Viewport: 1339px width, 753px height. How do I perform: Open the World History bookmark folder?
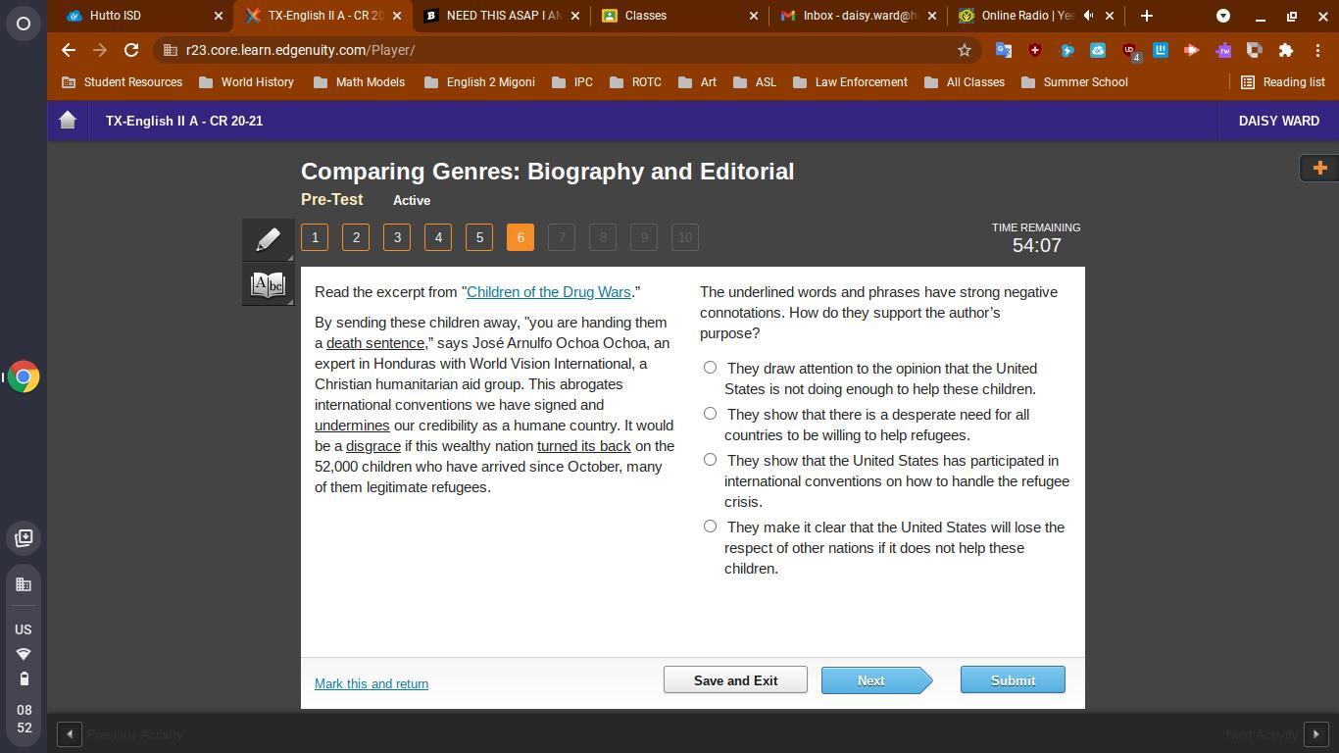[x=246, y=82]
